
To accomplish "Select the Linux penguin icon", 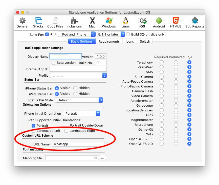I will tap(125, 22).
